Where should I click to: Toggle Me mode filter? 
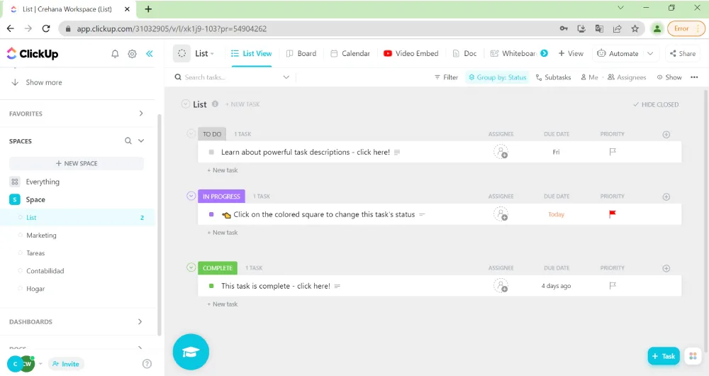(590, 77)
